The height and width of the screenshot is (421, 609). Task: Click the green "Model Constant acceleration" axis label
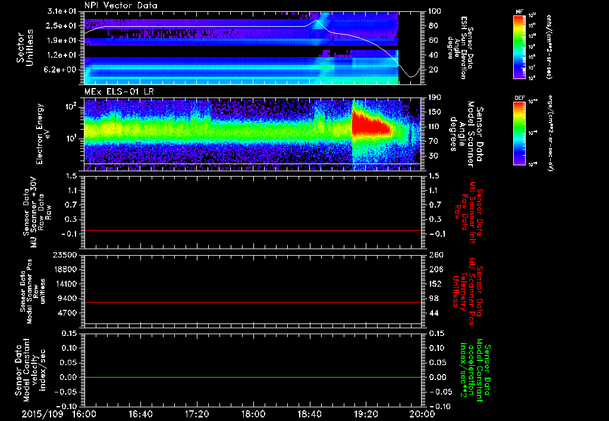(476, 370)
